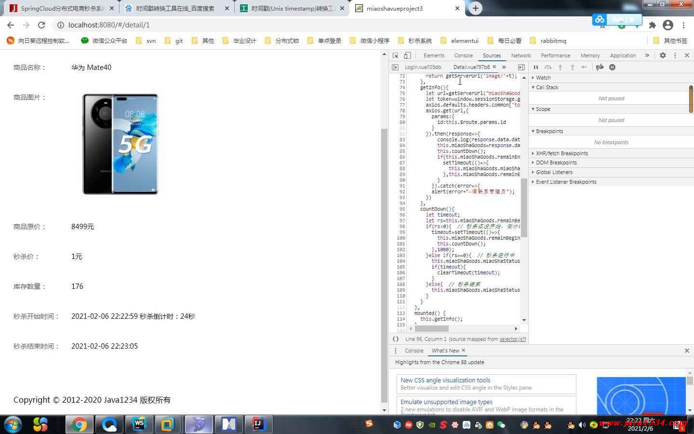Close the What's New drawer tab
Screen dimensions: 694x434
point(464,350)
